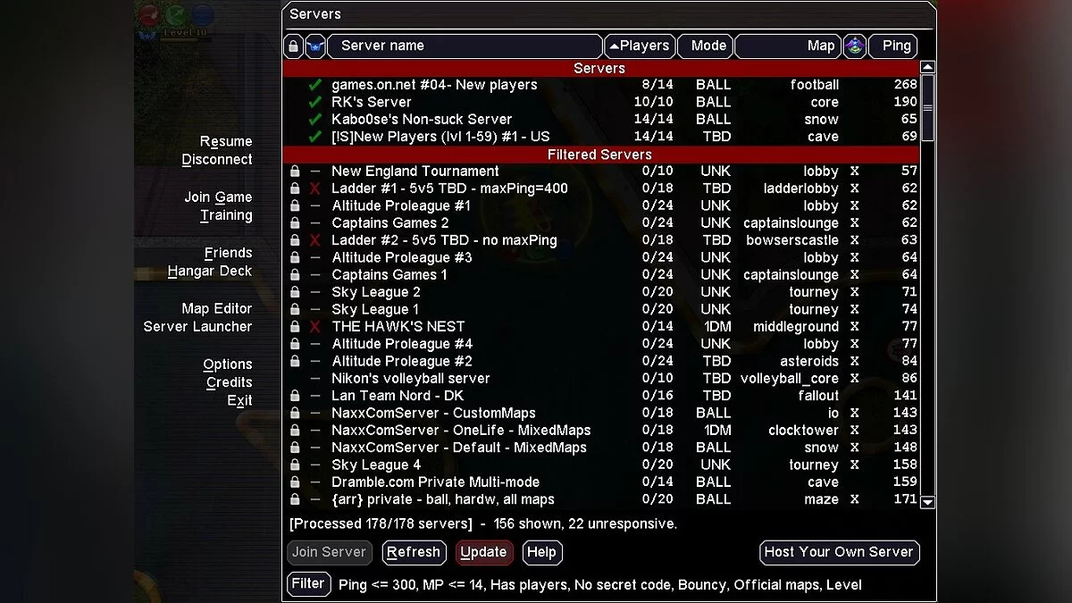Click the X marker in Sky League 2 row
Image resolution: width=1072 pixels, height=603 pixels.
(854, 292)
